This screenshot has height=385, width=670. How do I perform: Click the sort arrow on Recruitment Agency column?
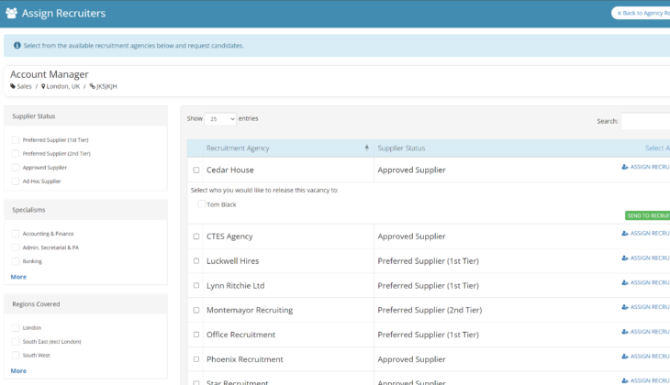coord(366,148)
